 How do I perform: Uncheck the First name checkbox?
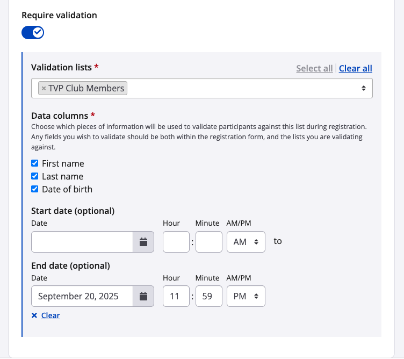[x=35, y=163]
